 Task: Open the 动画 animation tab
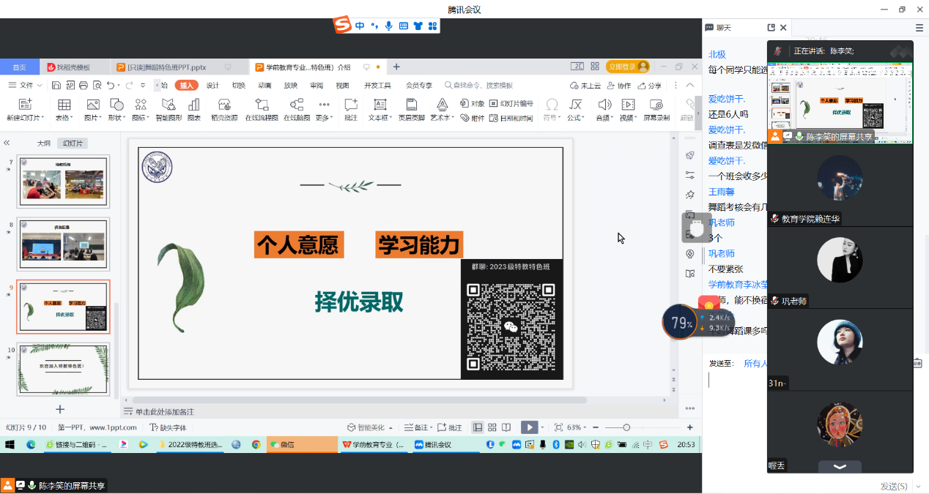tap(264, 86)
